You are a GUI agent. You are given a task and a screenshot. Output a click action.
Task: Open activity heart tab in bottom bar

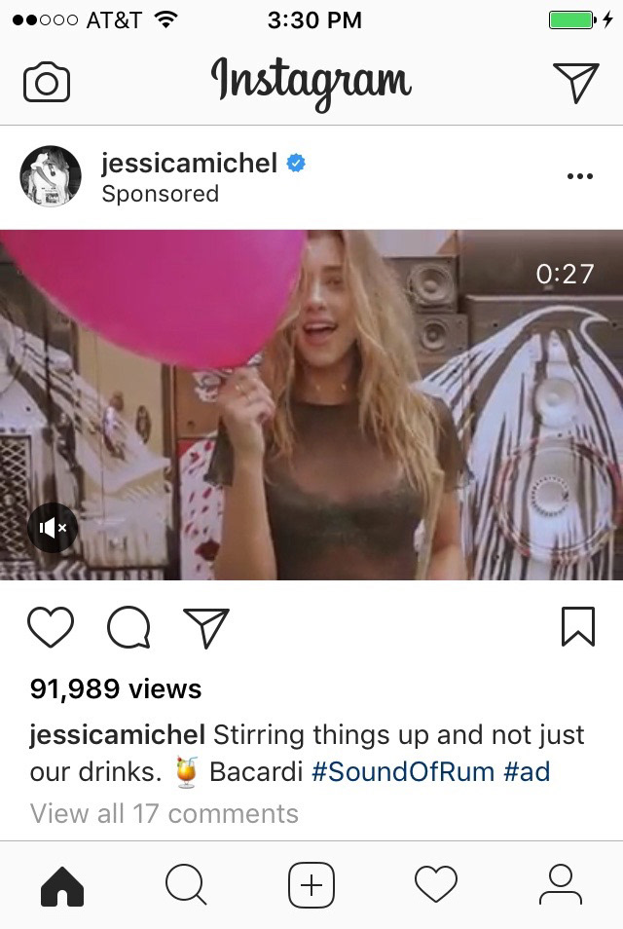click(436, 883)
